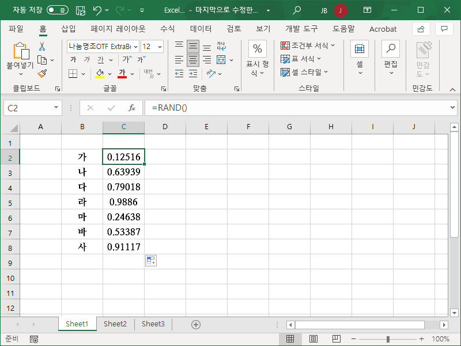Open the user account avatar J
Screen dimensions: 461x346
[341, 10]
